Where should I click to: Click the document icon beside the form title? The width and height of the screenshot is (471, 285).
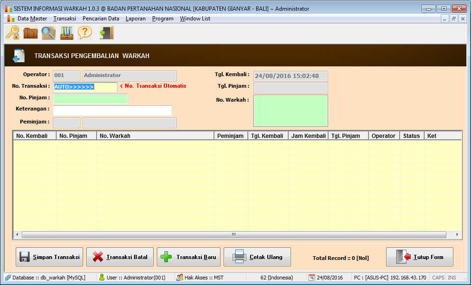[19, 56]
